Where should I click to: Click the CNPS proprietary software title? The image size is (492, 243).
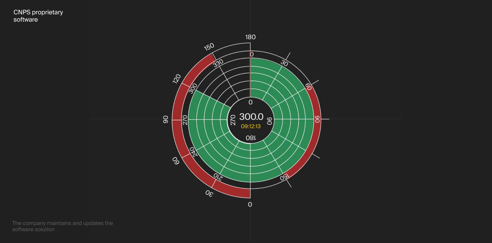click(38, 16)
